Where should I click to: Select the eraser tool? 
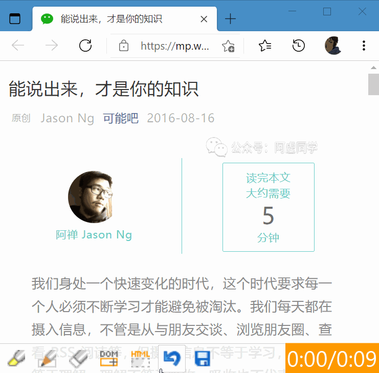[79, 359]
